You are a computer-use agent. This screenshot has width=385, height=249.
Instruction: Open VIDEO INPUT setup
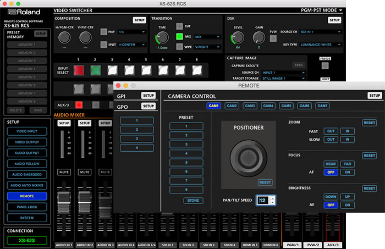(27, 131)
